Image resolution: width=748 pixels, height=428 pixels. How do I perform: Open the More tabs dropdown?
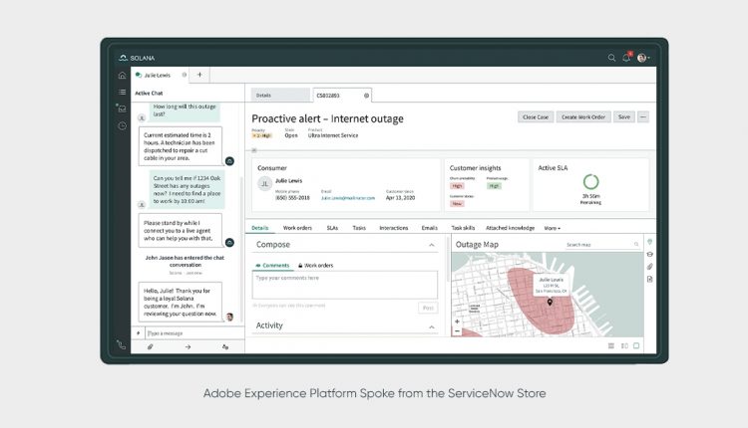552,229
